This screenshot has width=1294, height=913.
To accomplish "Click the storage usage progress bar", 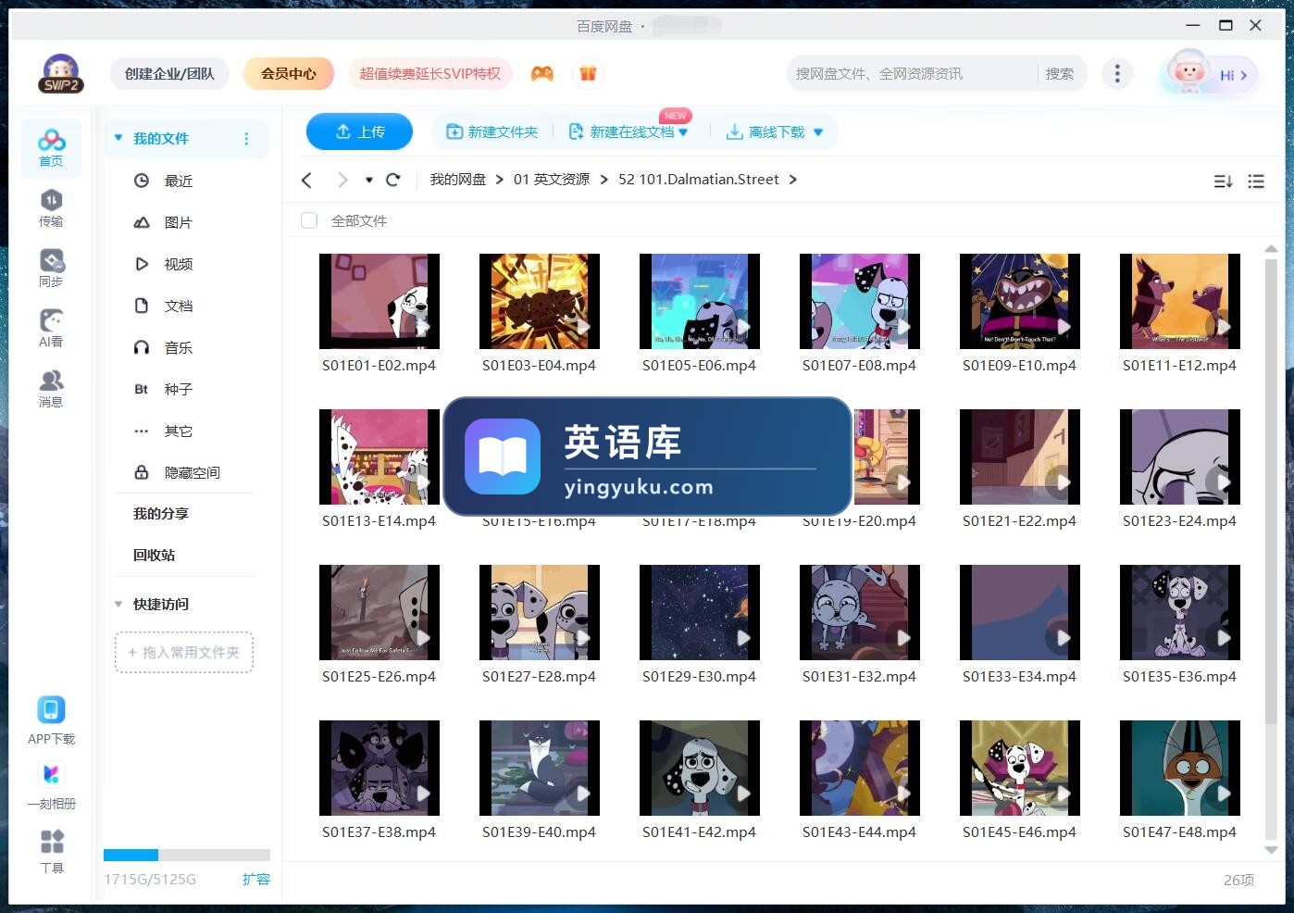I will click(x=187, y=855).
